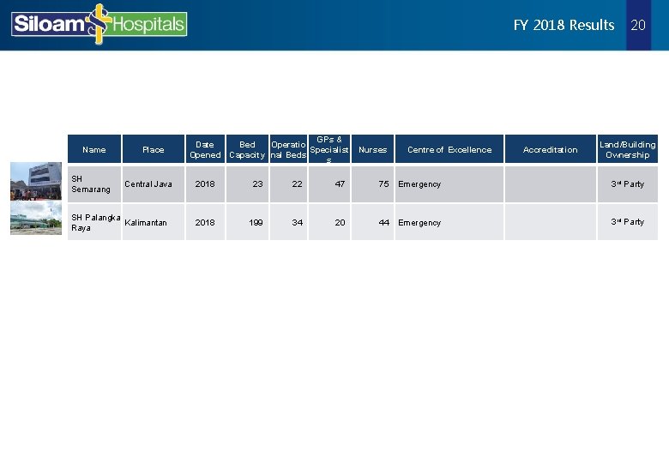Select the 'Accreditation' column header
Viewport: 669px width, 463px height.
click(551, 149)
